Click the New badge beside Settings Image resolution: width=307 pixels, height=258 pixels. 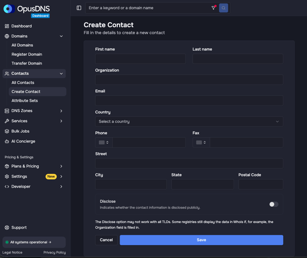coord(51,177)
